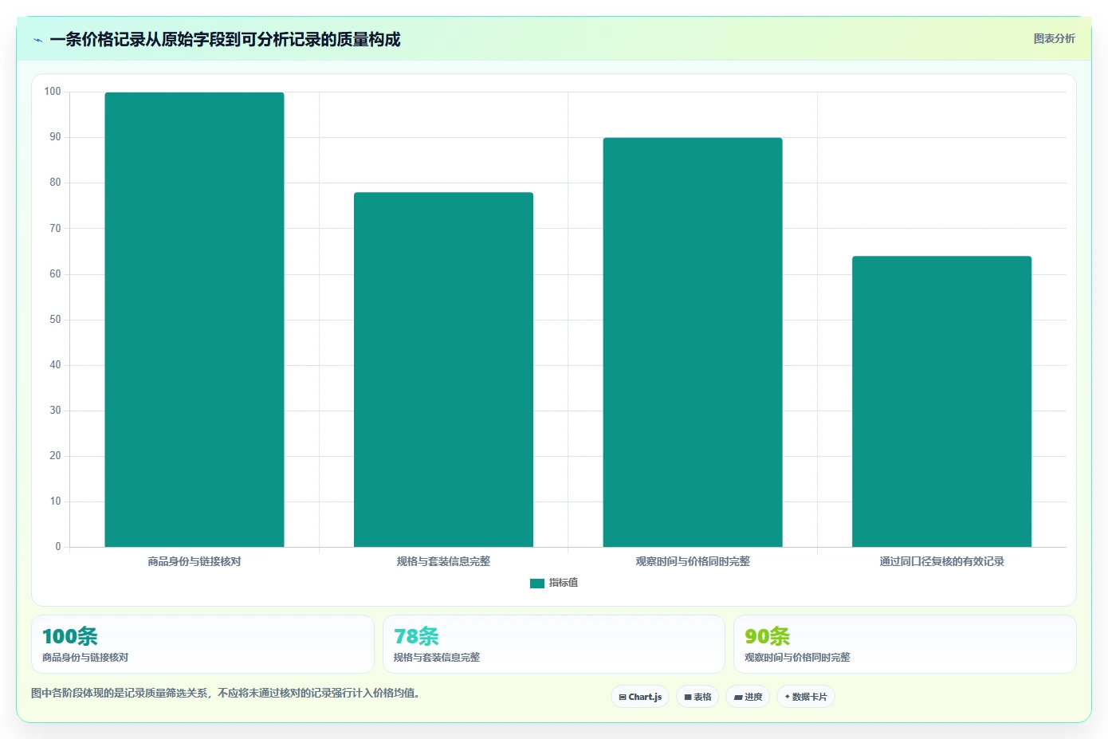Viewport: 1108px width, 739px height.
Task: Click the 观察时间与价格同时完整 caption under 90条
Action: pyautogui.click(x=797, y=658)
